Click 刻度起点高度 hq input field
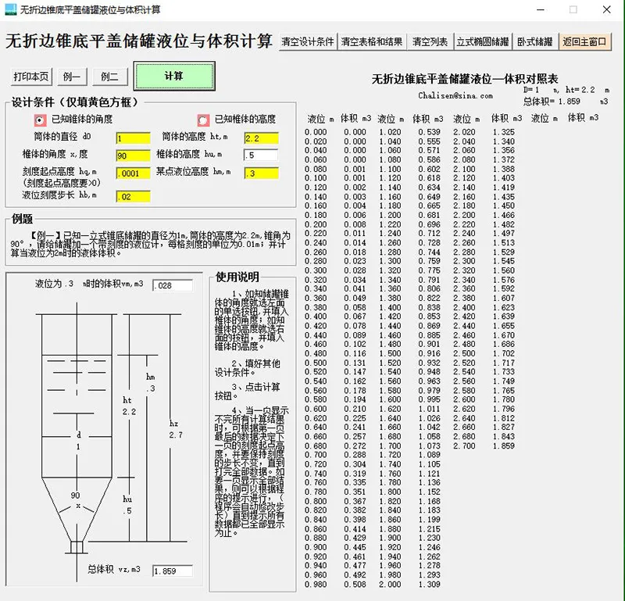Viewport: 625px width, 601px height. pos(133,173)
